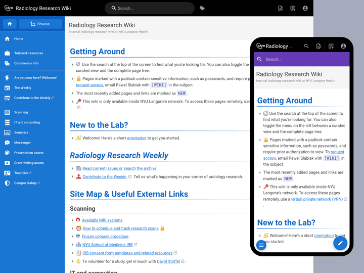Click 'Site Map & Useful External Links' heading
Image resolution: width=364 pixels, height=273 pixels.
click(129, 194)
